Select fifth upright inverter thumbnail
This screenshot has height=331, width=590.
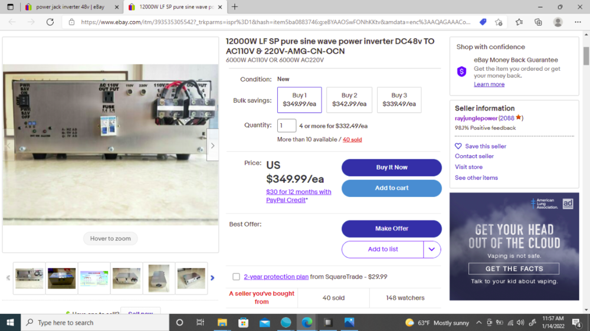click(159, 278)
